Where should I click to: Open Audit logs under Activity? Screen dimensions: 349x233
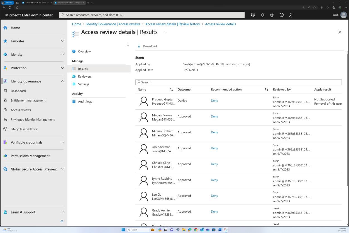tap(85, 101)
